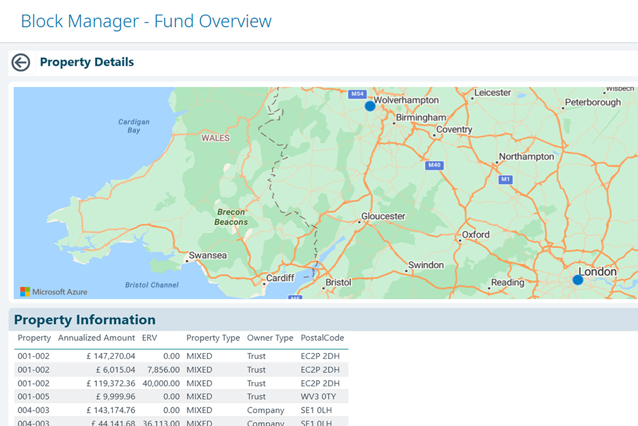Sort by the PostalCode column header
638x426 pixels.
point(322,338)
